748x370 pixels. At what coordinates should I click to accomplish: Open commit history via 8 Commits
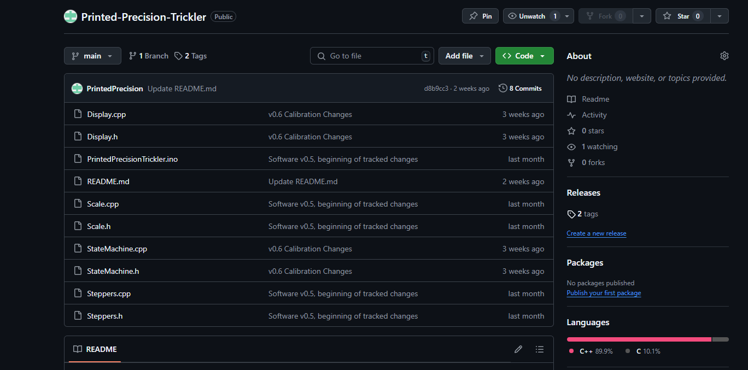[x=520, y=89]
